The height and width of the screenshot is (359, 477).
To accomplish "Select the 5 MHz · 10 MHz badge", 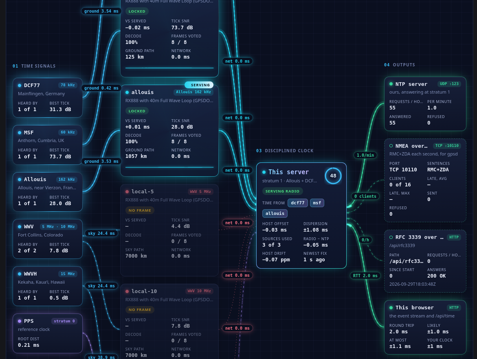I will click(x=58, y=227).
